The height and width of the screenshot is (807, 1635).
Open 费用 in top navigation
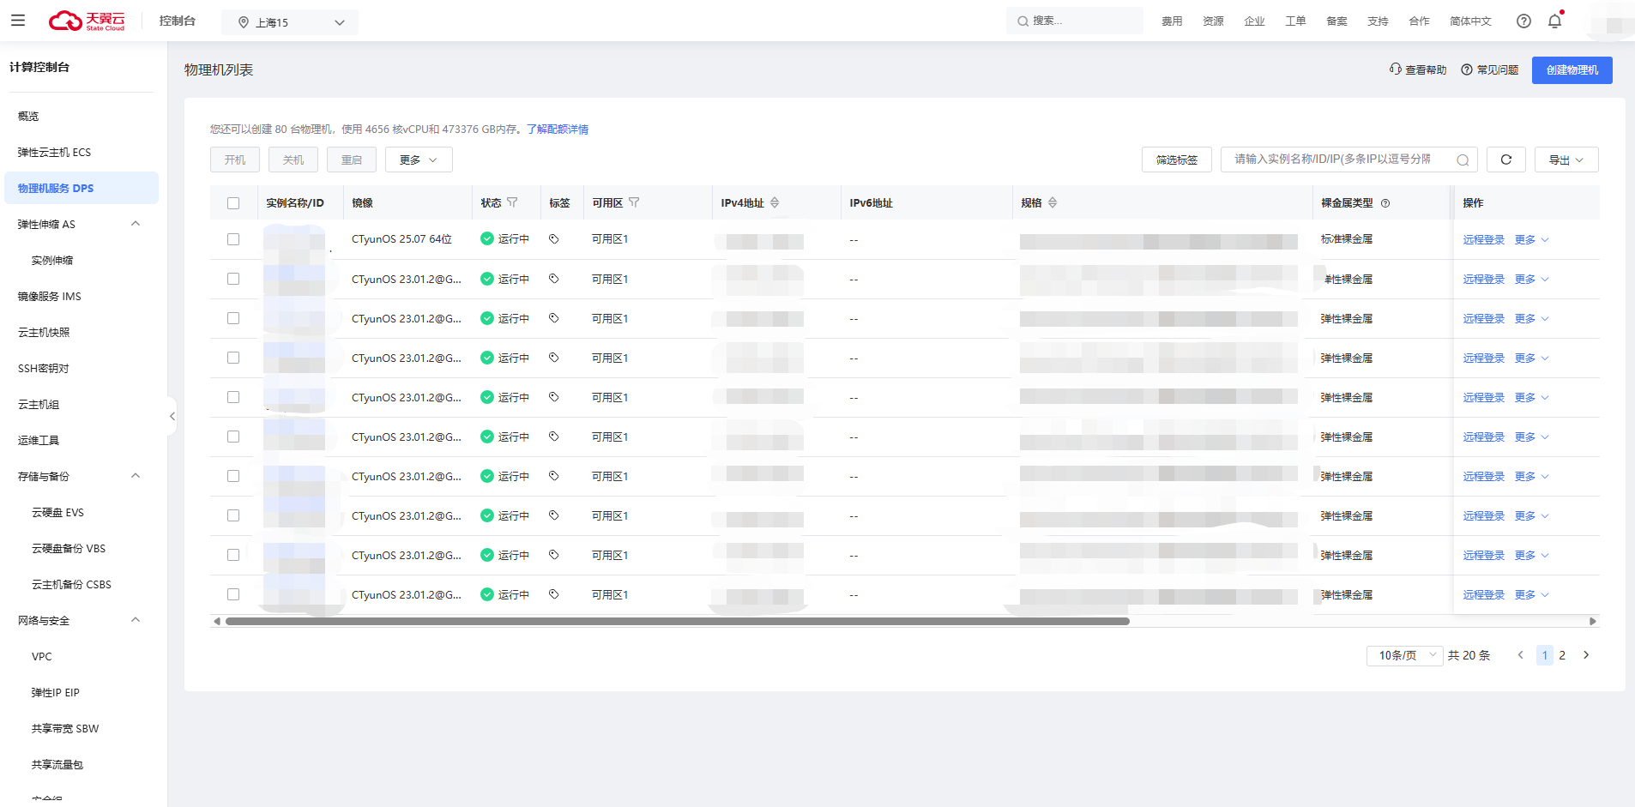[x=1172, y=21]
